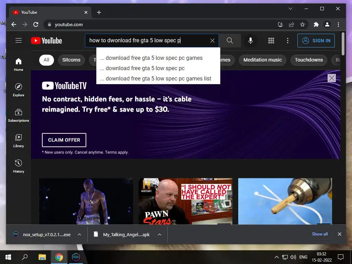Select the Sitcoms filter chip
This screenshot has height=264, width=352.
click(x=71, y=60)
